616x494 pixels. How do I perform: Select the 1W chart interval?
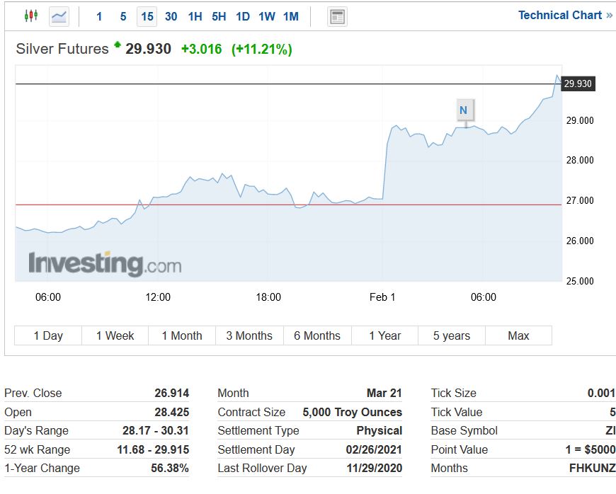point(267,16)
